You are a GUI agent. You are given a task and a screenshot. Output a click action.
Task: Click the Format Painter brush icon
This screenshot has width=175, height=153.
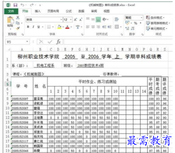[18, 28]
